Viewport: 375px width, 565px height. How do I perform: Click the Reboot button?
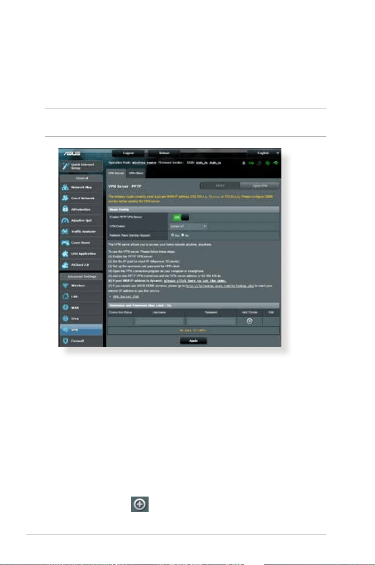coord(164,153)
